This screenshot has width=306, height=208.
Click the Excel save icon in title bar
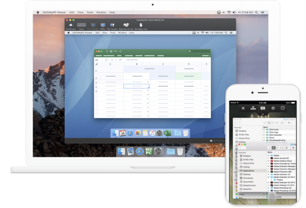pyautogui.click(x=111, y=51)
